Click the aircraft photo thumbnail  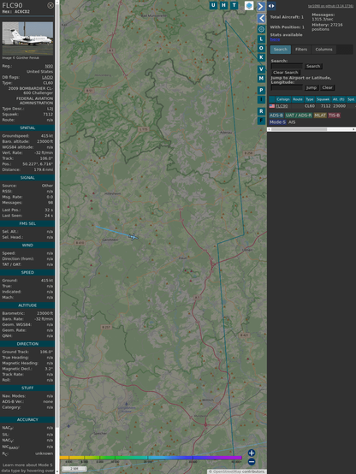27,39
